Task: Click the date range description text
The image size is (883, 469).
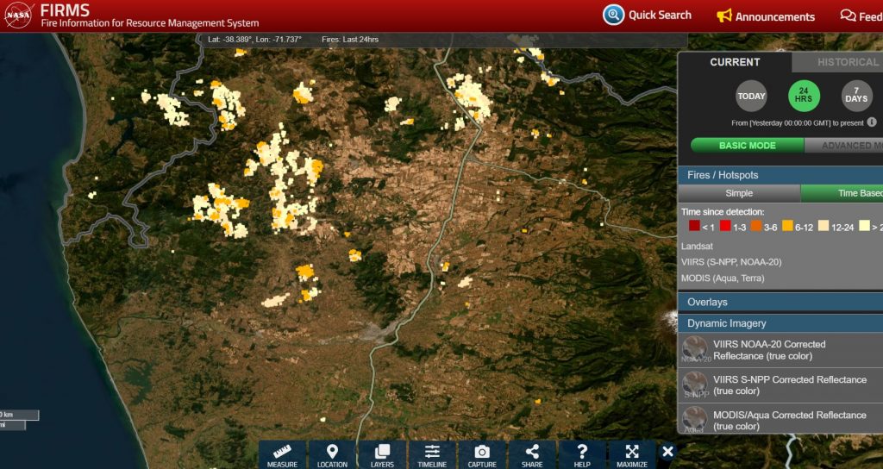Action: pos(797,122)
